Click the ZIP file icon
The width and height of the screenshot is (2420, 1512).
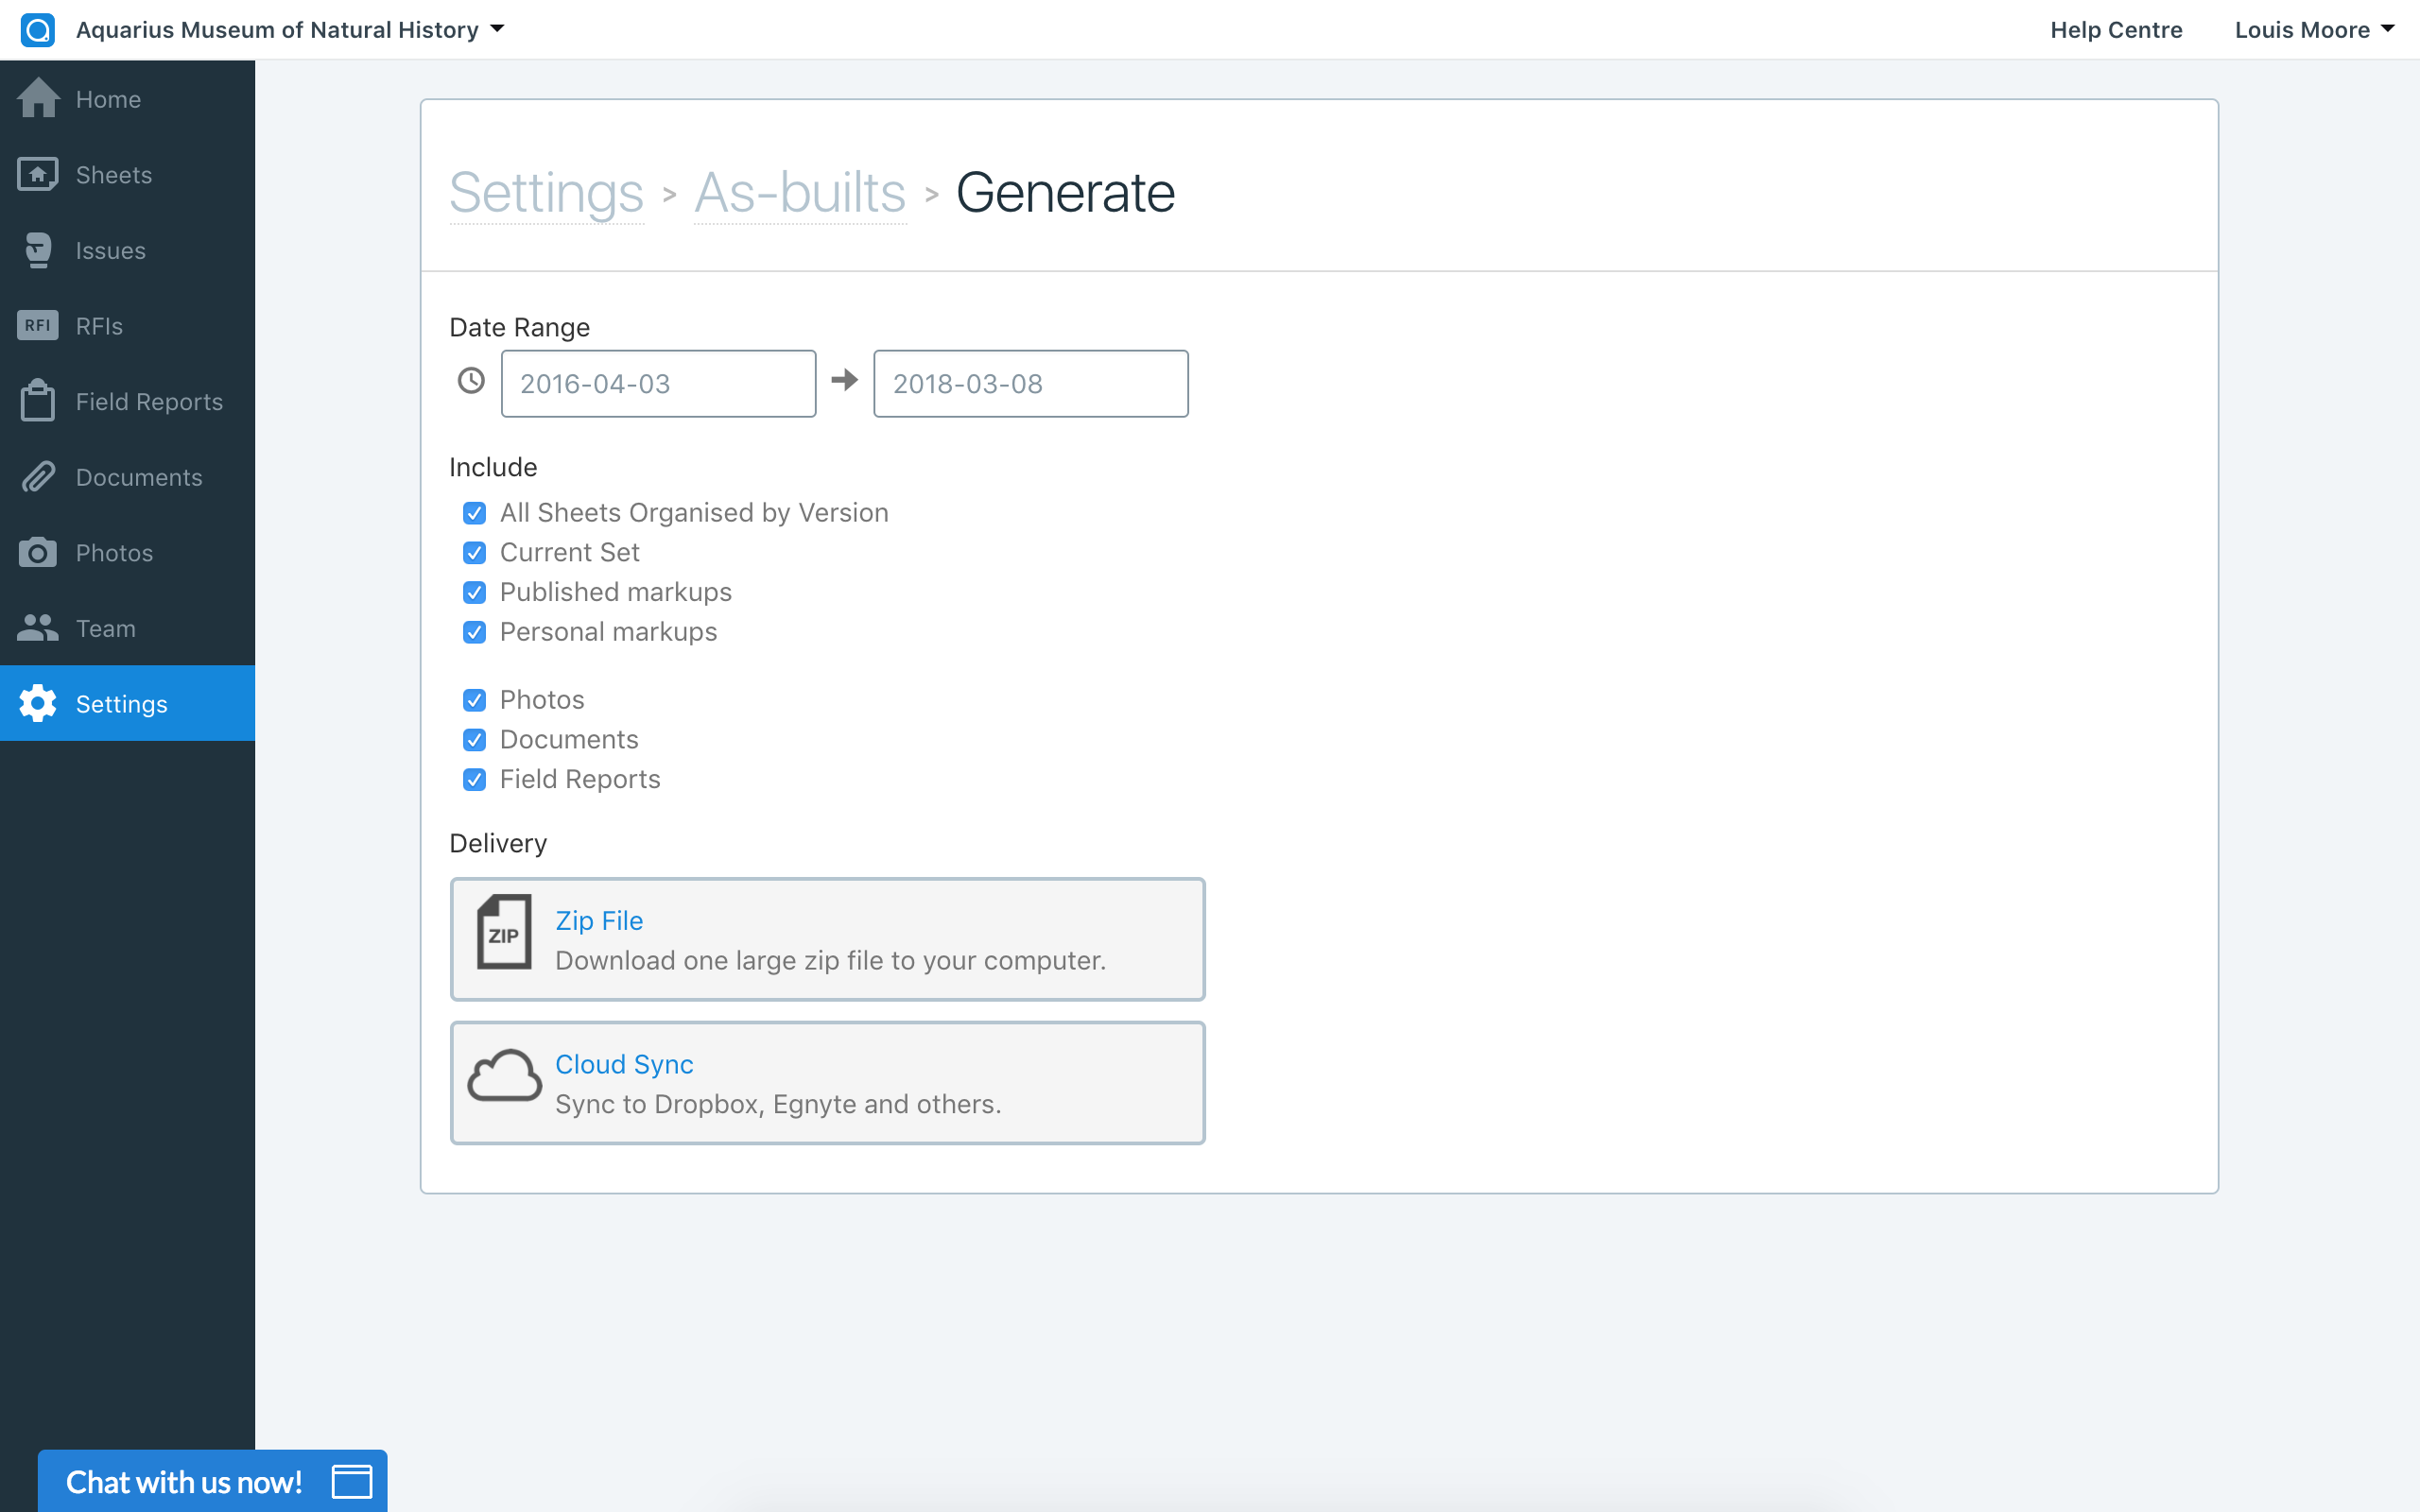tap(503, 932)
